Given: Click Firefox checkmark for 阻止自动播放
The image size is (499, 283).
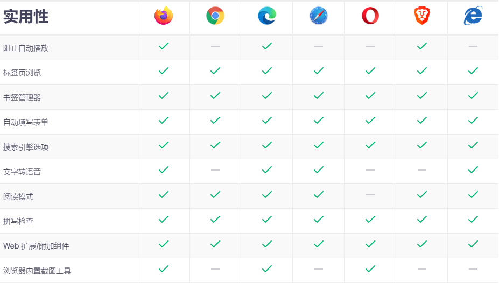Looking at the screenshot, I should [164, 46].
